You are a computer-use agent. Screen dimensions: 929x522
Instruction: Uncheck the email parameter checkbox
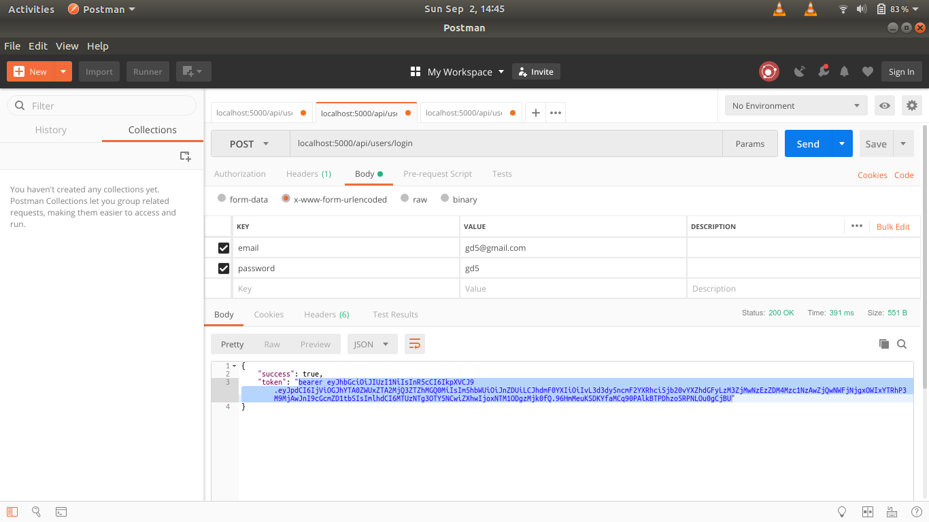click(224, 248)
